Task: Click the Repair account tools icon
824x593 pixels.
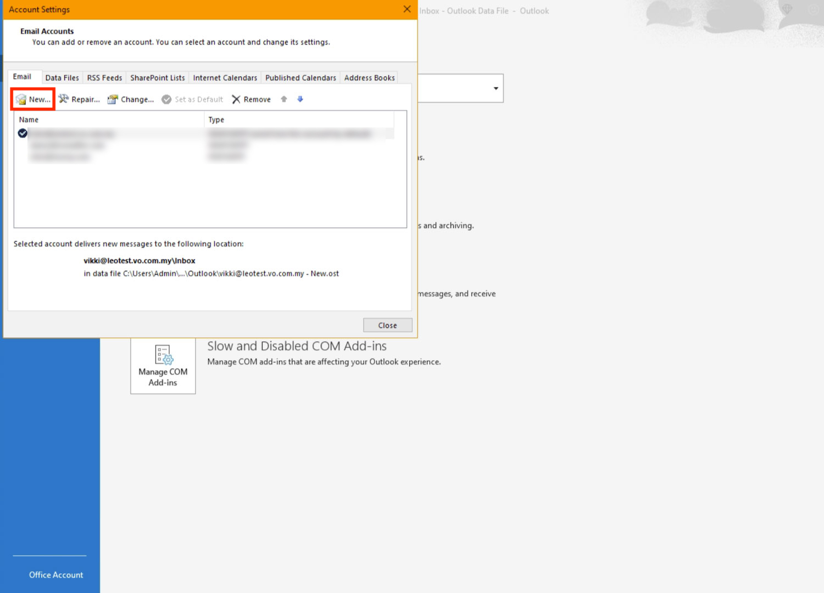Action: [64, 99]
